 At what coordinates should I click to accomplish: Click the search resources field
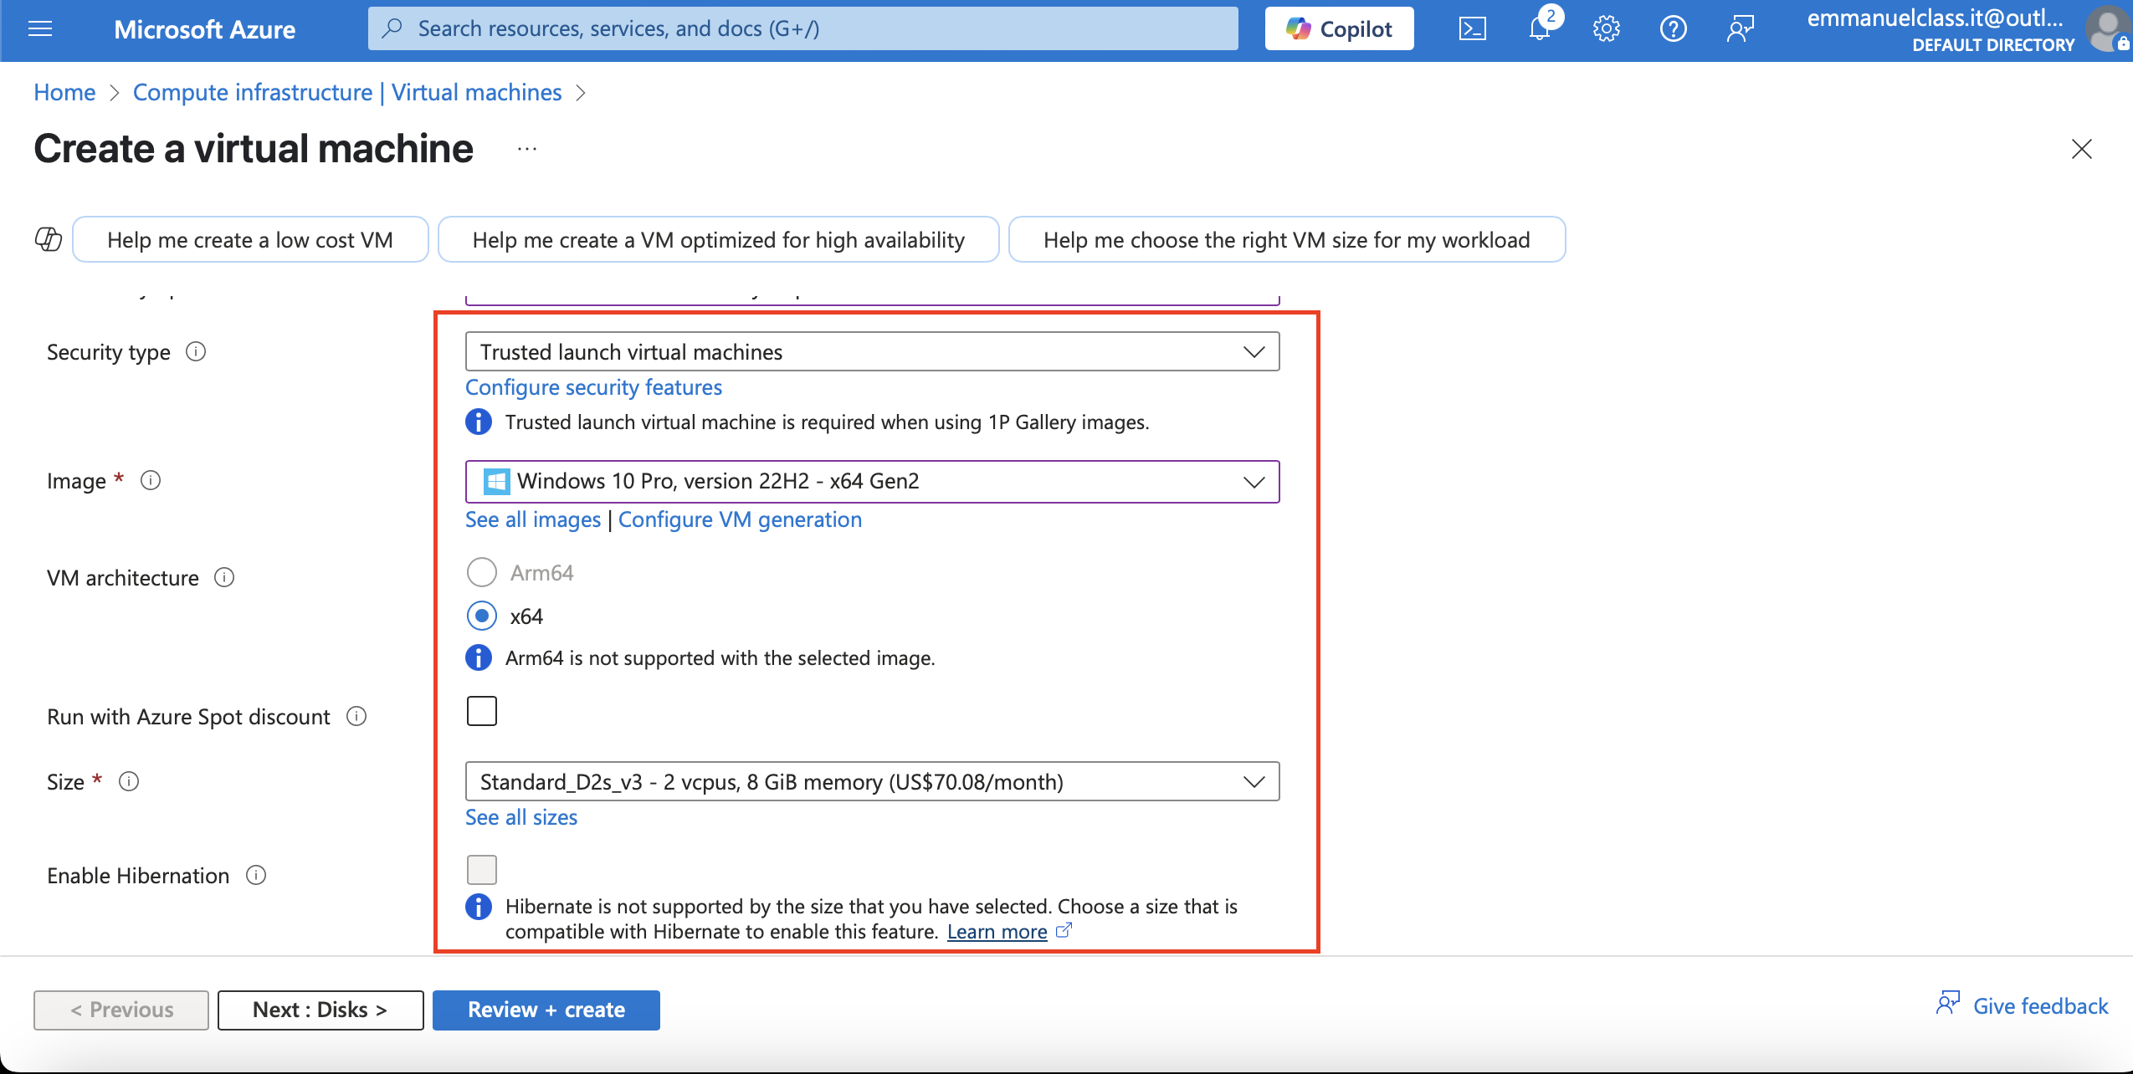tap(803, 28)
